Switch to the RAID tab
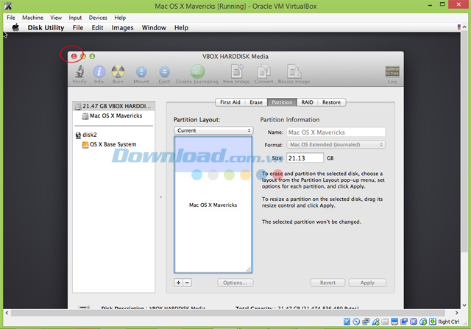 307,102
